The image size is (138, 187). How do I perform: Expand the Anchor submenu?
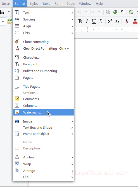pos(43,157)
